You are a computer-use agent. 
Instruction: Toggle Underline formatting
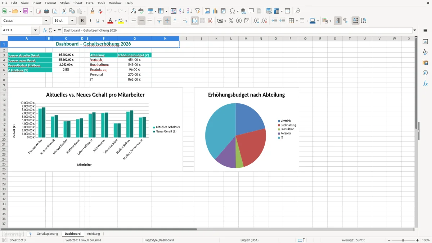pos(98,21)
